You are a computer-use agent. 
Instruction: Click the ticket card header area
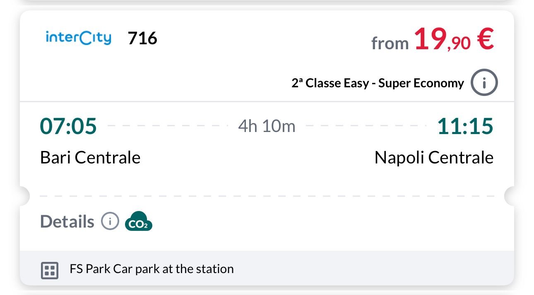point(267,56)
